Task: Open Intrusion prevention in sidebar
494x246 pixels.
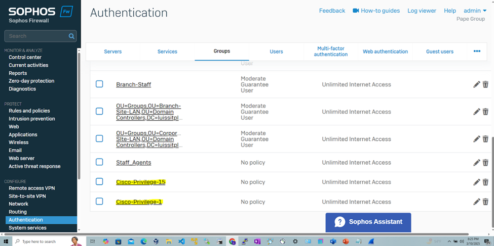Action: point(32,119)
